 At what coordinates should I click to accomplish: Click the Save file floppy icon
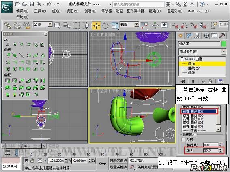[32, 4]
